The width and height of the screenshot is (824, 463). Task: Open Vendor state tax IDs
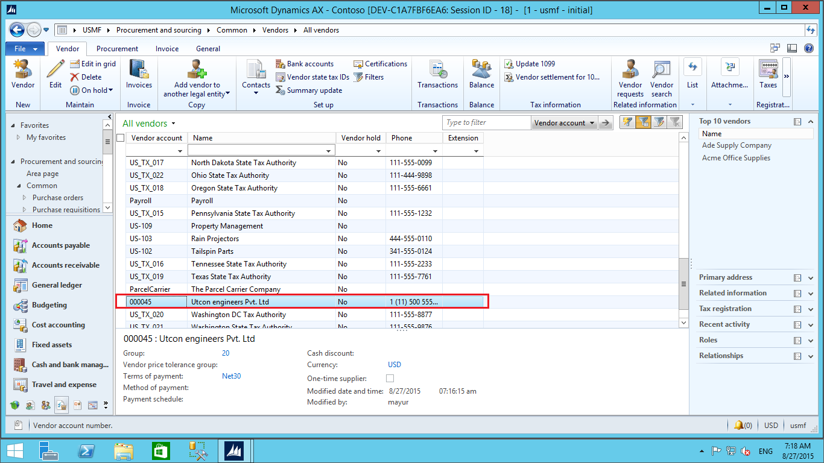click(x=312, y=77)
